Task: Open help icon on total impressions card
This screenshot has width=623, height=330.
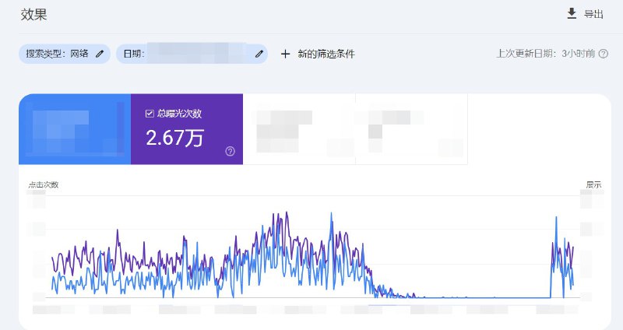Action: click(230, 151)
